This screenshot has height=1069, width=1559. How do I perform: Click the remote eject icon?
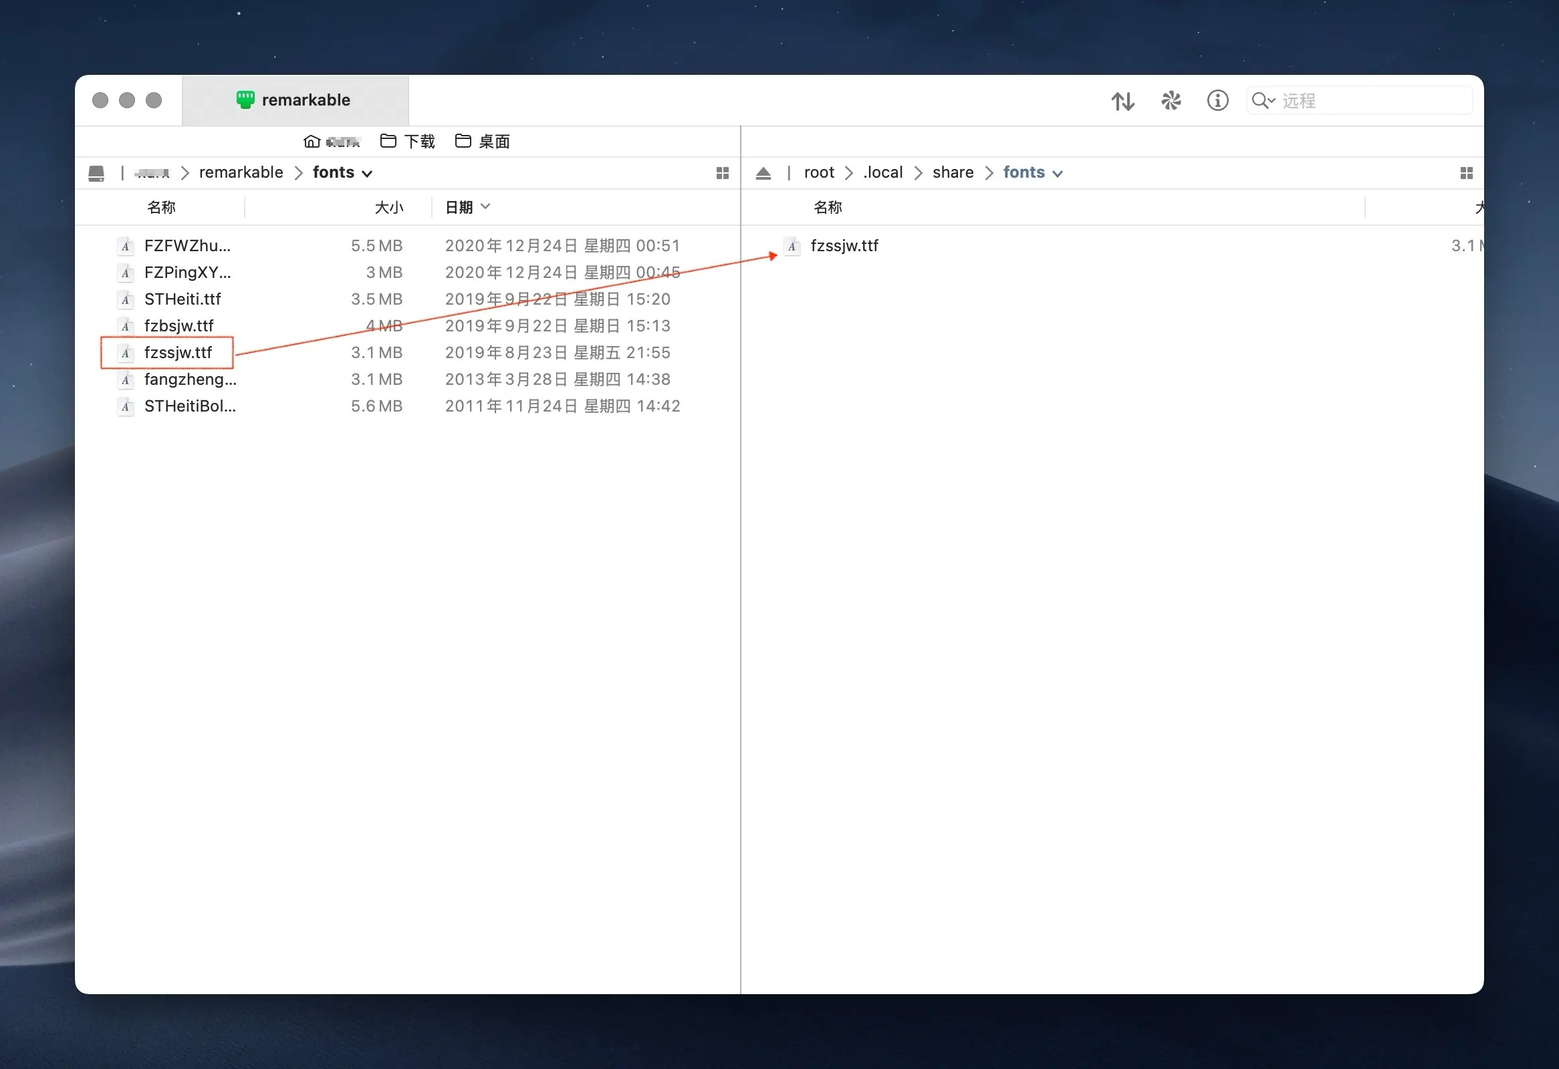pyautogui.click(x=763, y=173)
